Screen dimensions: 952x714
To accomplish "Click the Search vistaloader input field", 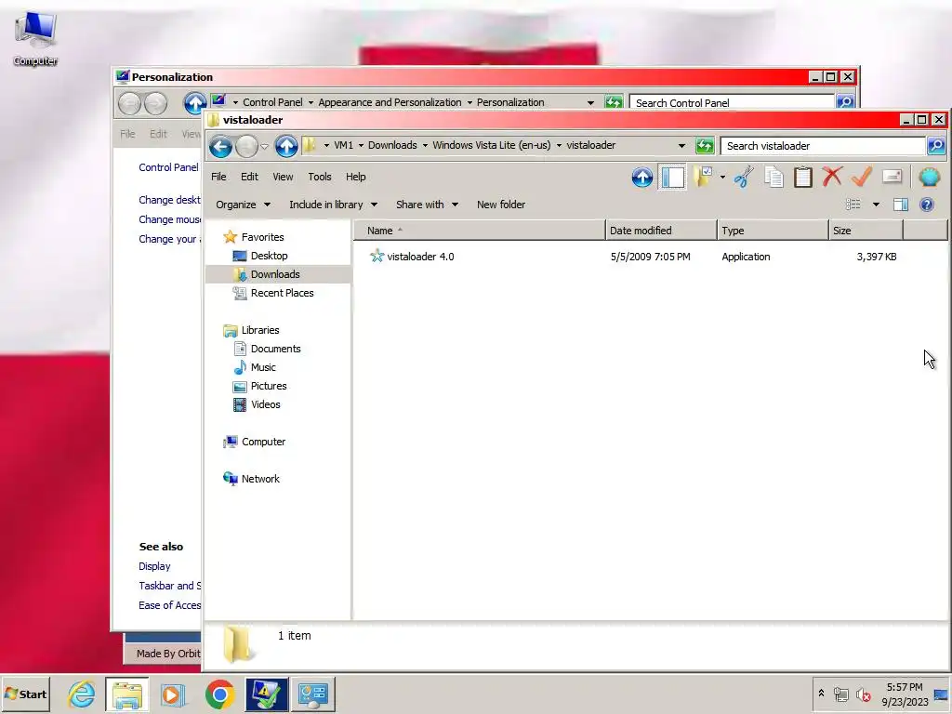I will pyautogui.click(x=823, y=146).
